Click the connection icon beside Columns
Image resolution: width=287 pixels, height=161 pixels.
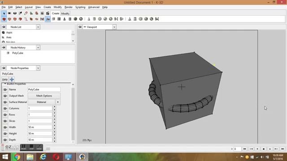tap(5, 108)
